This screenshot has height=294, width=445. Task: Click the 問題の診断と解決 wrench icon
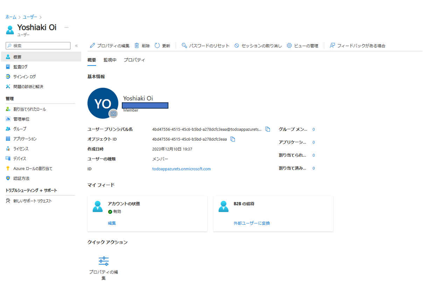point(8,87)
